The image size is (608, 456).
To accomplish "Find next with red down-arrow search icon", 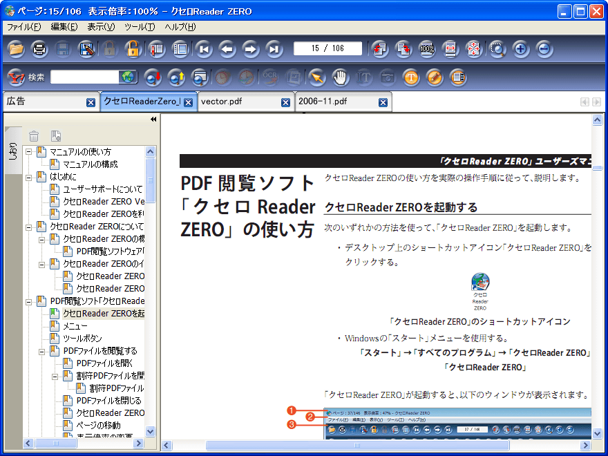I will pyautogui.click(x=153, y=77).
